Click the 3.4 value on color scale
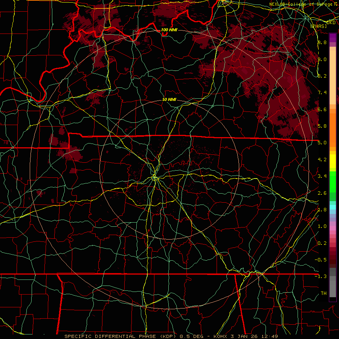The image size is (339, 339). point(322,176)
